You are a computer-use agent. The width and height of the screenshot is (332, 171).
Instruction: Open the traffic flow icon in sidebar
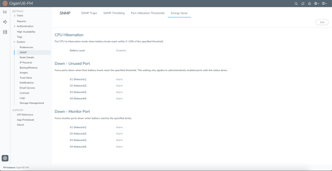[5, 22]
